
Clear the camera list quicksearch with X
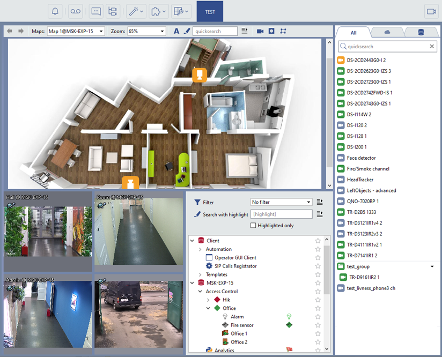coord(432,47)
